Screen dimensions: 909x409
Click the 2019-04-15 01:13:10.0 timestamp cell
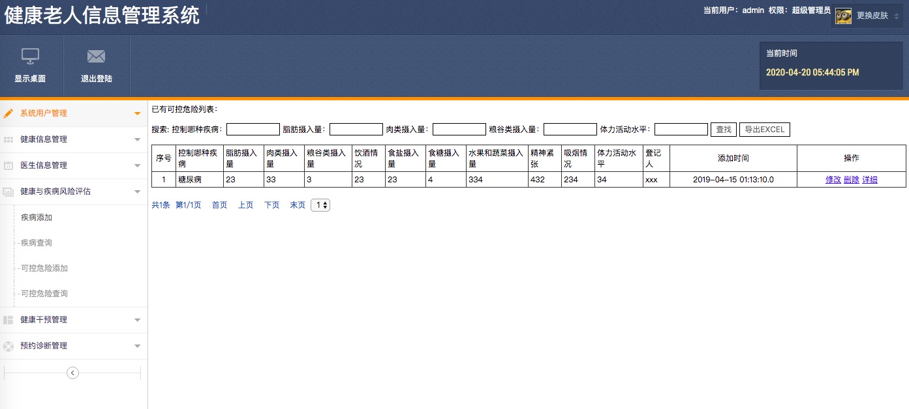tap(733, 180)
